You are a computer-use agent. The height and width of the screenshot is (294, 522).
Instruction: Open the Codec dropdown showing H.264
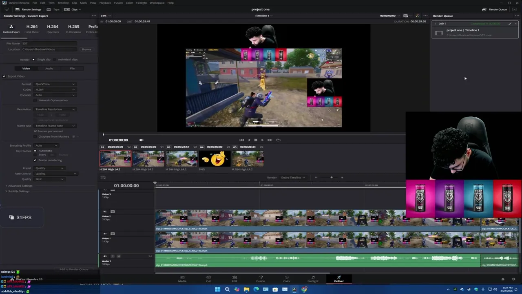(55, 89)
